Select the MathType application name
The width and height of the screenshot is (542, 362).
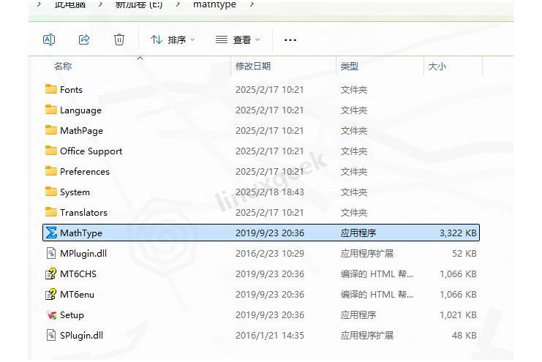81,233
